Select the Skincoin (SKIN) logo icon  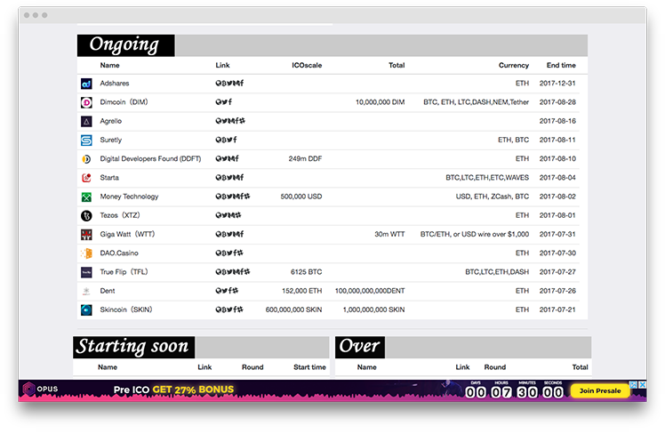[x=86, y=310]
